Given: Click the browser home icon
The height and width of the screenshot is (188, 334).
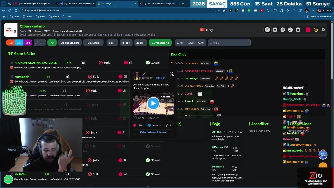Looking at the screenshot, I should pos(16,10).
